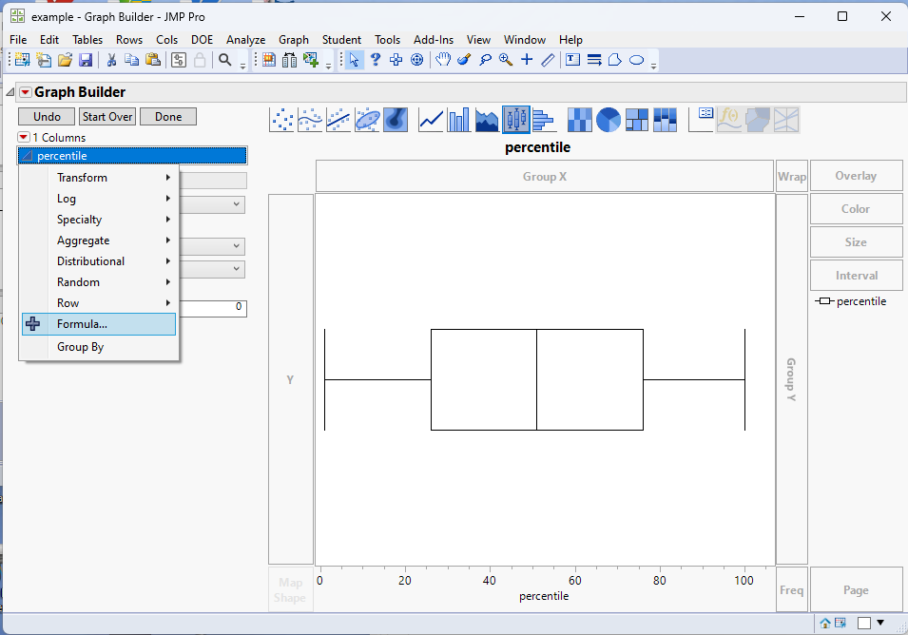This screenshot has height=635, width=908.
Task: Choose the Line chart element
Action: pyautogui.click(x=431, y=120)
